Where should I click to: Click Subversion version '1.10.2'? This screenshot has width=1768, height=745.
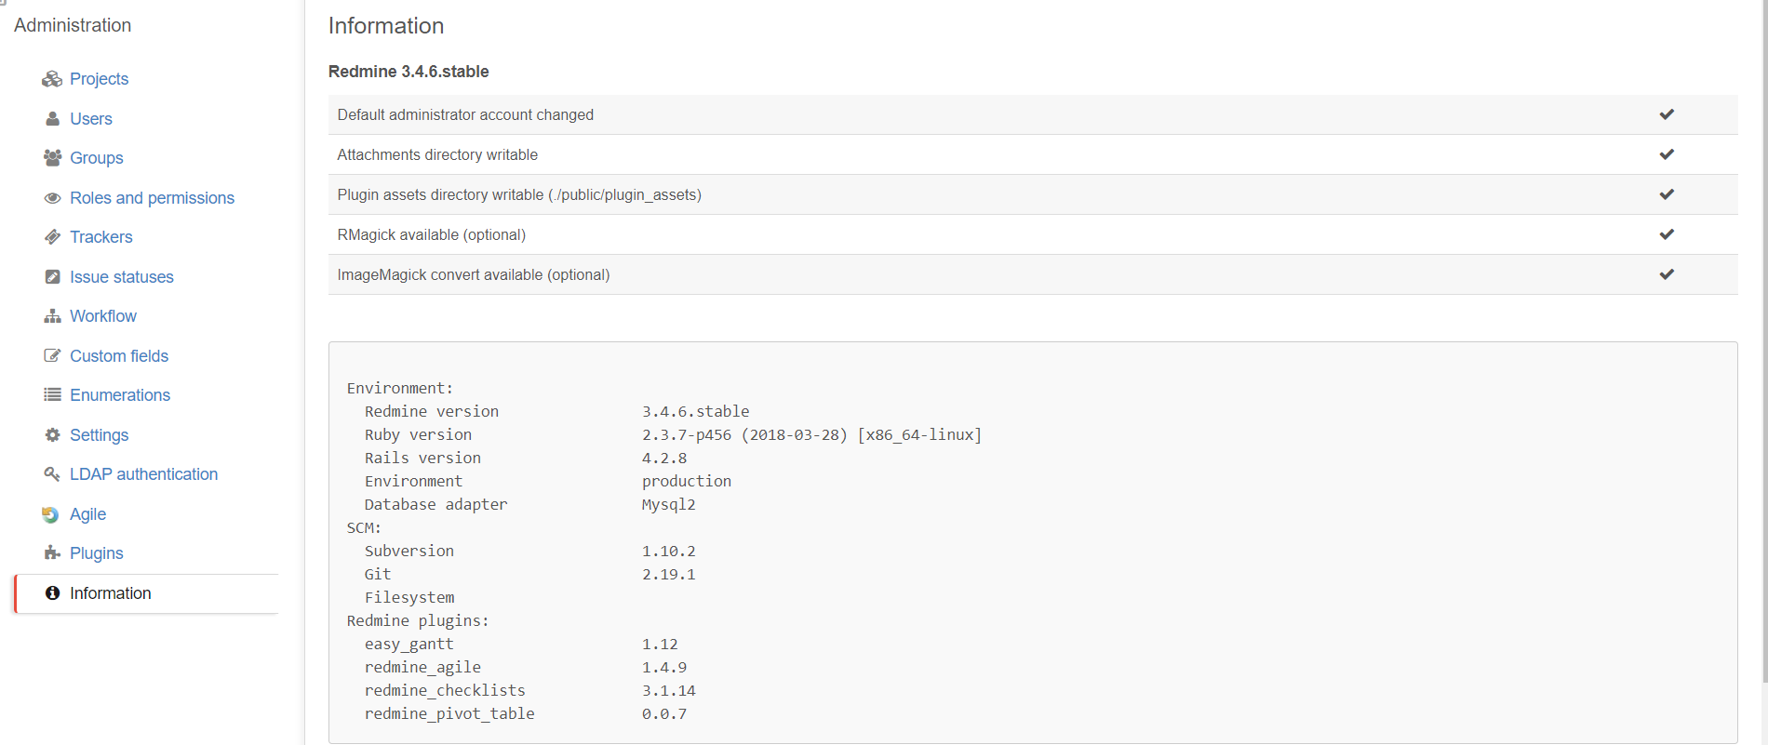(x=669, y=551)
